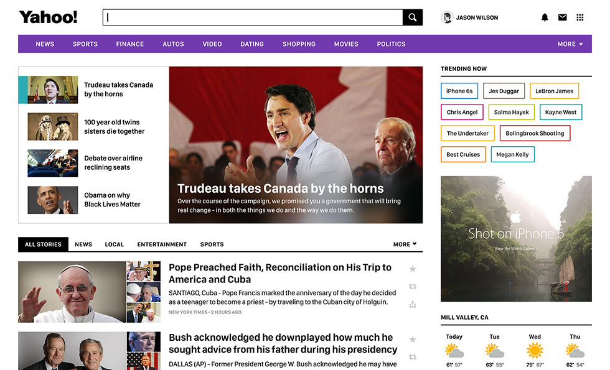This screenshot has height=370, width=610.
Task: Select the Obama Black Lives Matter thumbnail
Action: pyautogui.click(x=53, y=200)
